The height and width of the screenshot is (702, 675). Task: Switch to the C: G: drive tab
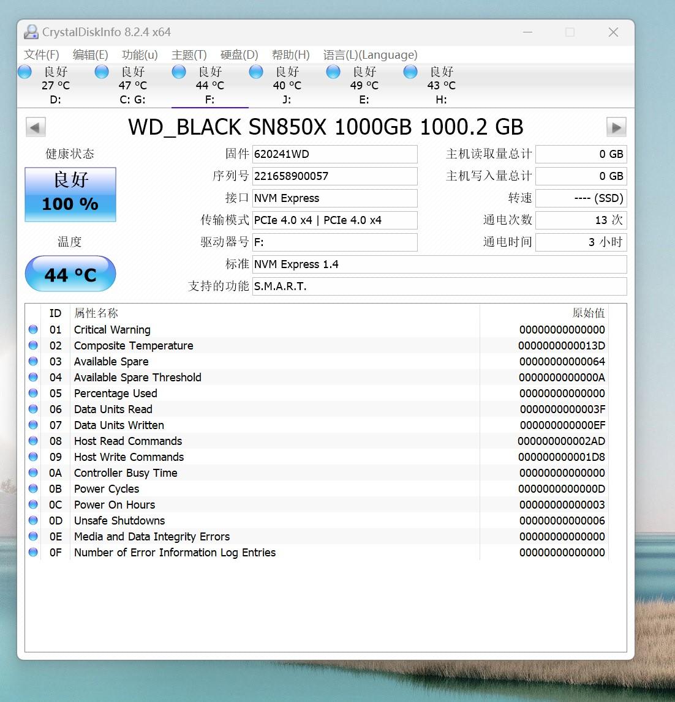133,85
